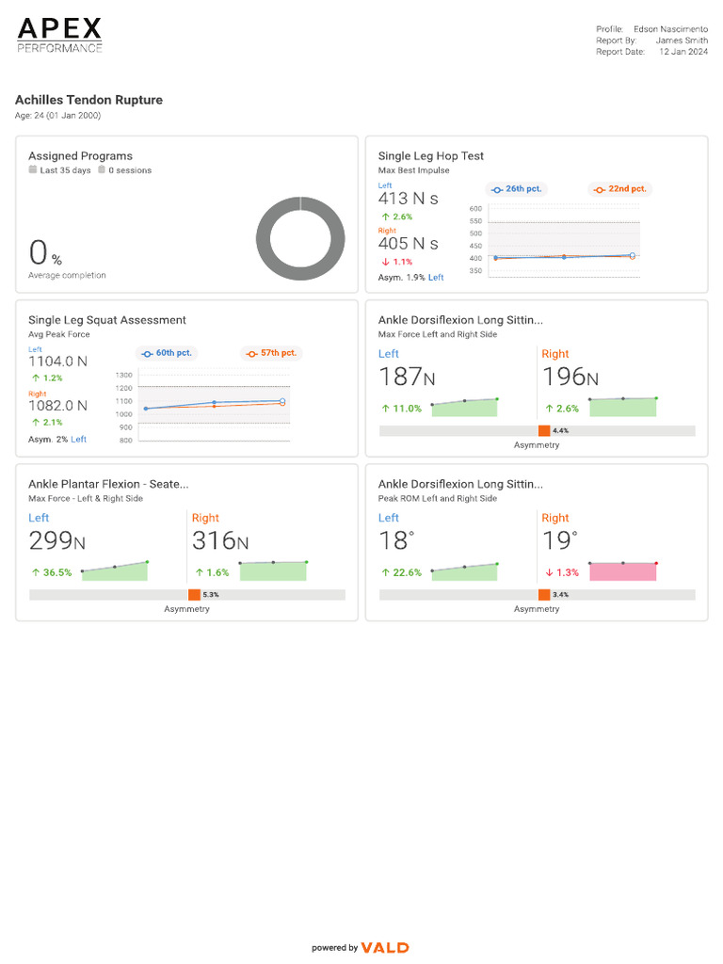Click the profile name Edson Nascimento
Screen dimensions: 723x964
[670, 29]
